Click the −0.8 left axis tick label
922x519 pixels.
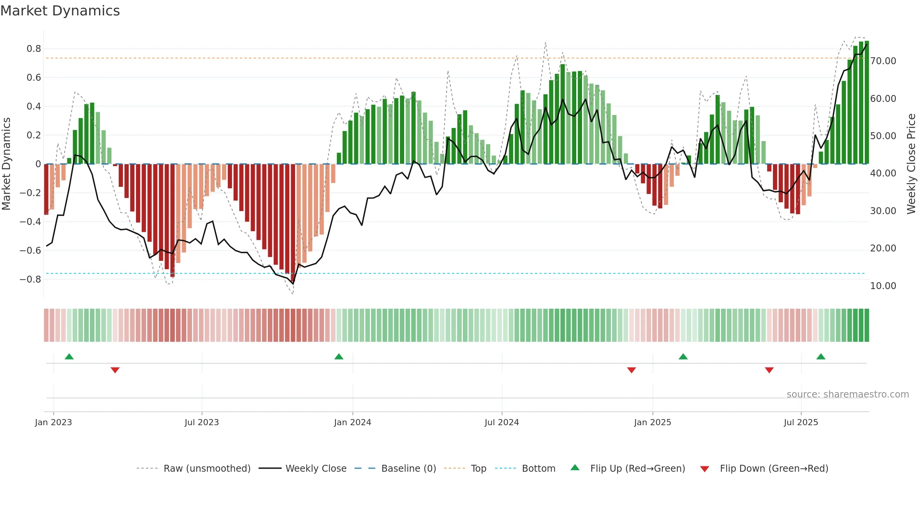click(30, 279)
